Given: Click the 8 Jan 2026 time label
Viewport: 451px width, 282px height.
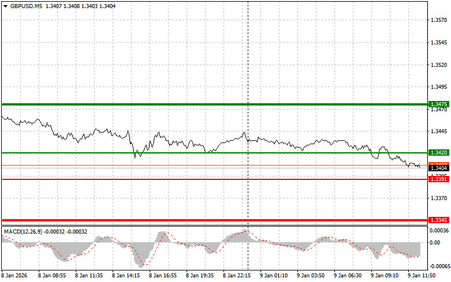Looking at the screenshot, I should coord(14,276).
